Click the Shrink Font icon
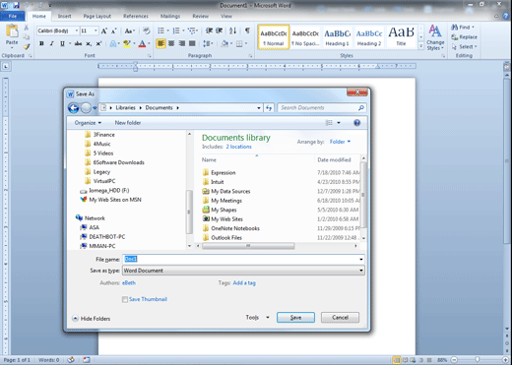Screen dimensions: 512x365 tap(114, 31)
